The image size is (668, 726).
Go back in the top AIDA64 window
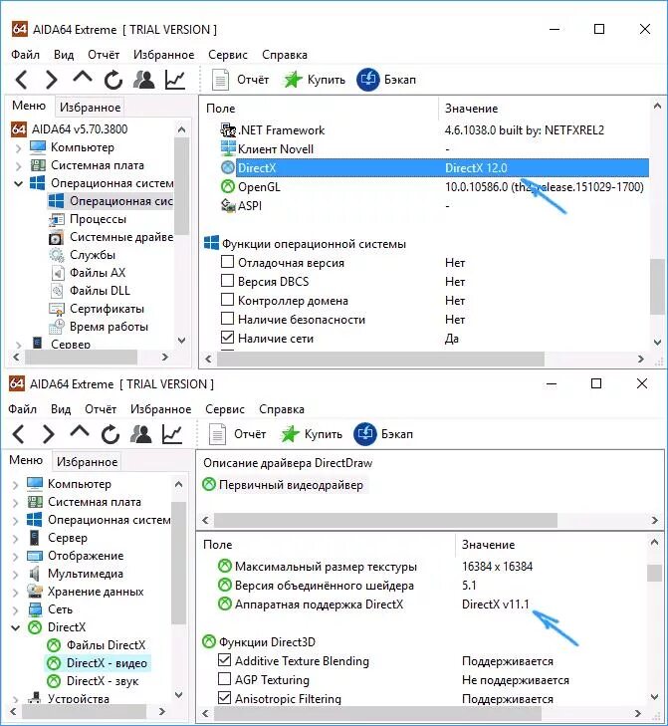[21, 80]
